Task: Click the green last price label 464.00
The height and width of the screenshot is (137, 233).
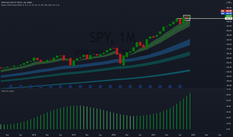Action: pyautogui.click(x=228, y=16)
